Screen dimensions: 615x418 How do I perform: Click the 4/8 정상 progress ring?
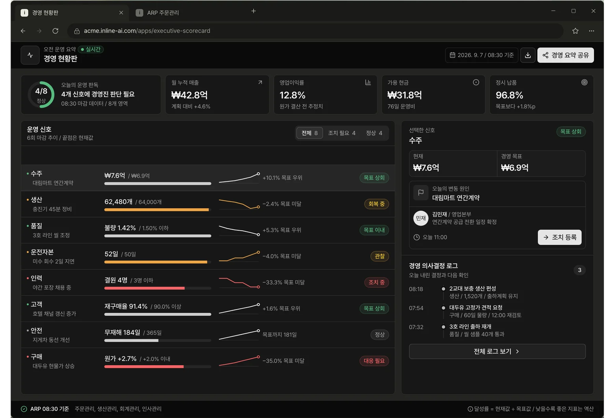click(x=41, y=95)
